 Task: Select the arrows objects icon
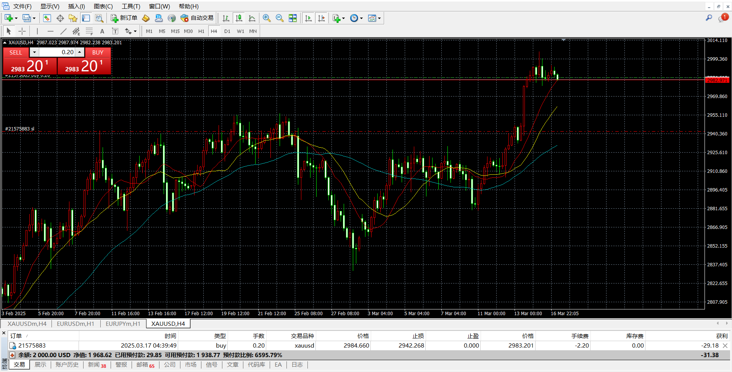(x=128, y=31)
